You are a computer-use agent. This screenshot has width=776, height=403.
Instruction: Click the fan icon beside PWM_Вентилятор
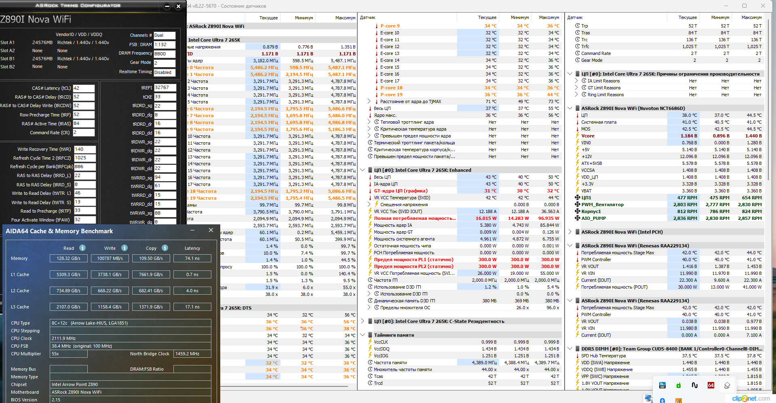click(578, 205)
